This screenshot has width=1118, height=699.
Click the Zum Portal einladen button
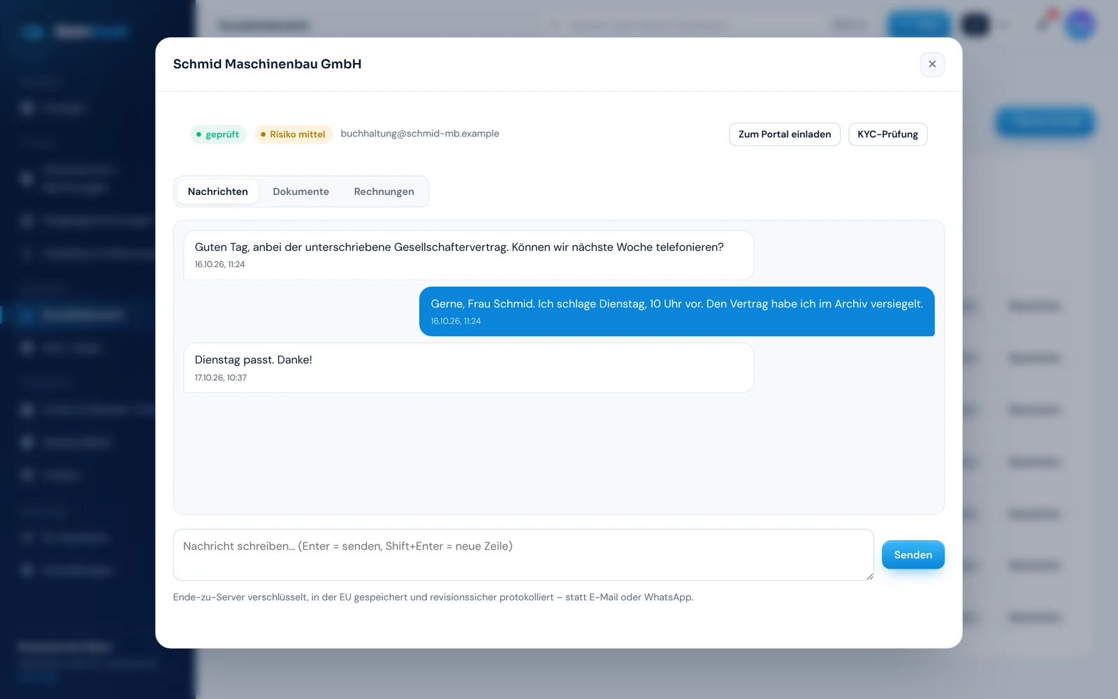tap(785, 134)
